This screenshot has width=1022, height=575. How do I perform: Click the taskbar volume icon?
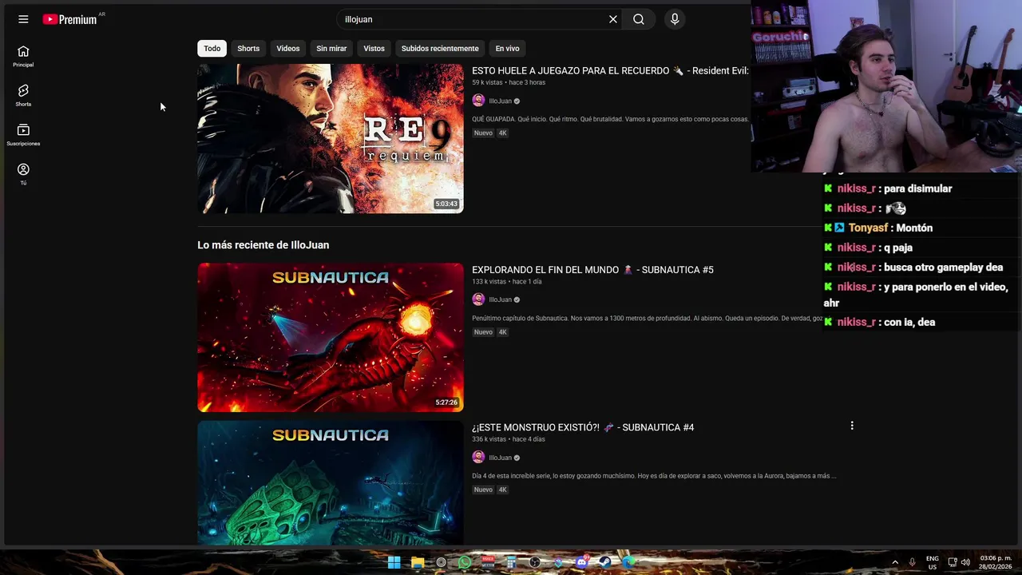(965, 562)
